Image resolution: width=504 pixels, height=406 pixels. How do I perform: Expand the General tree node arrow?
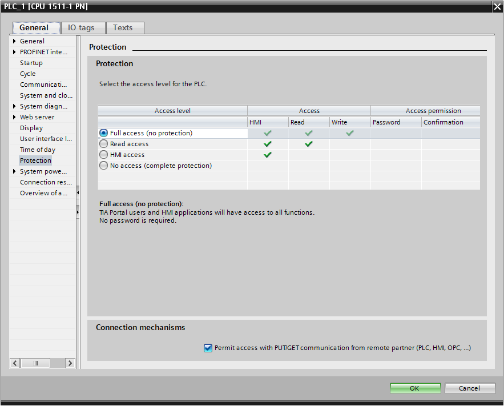pos(14,41)
